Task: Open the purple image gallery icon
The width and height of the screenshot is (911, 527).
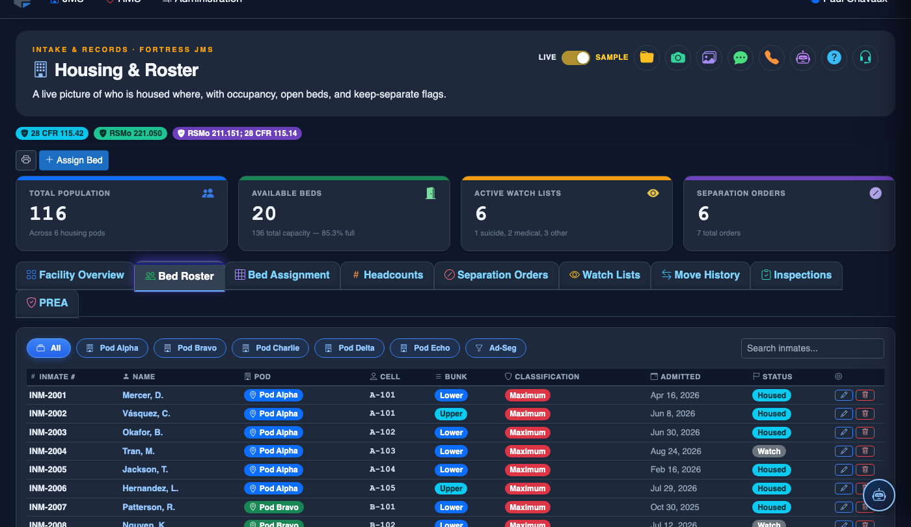Action: pyautogui.click(x=709, y=57)
